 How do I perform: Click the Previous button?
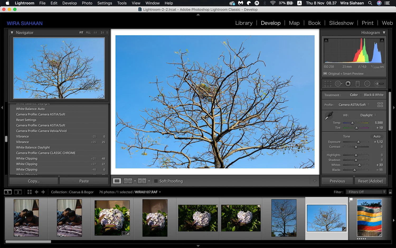337,181
